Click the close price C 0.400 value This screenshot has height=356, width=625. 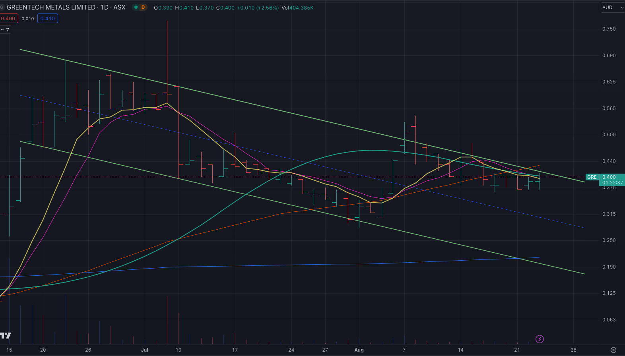click(x=225, y=8)
